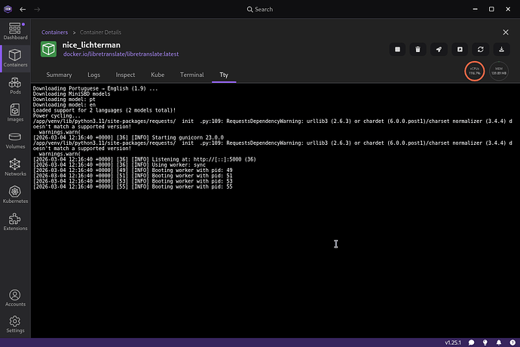Image resolution: width=520 pixels, height=347 pixels.
Task: Click the Search field in title bar
Action: (x=260, y=9)
